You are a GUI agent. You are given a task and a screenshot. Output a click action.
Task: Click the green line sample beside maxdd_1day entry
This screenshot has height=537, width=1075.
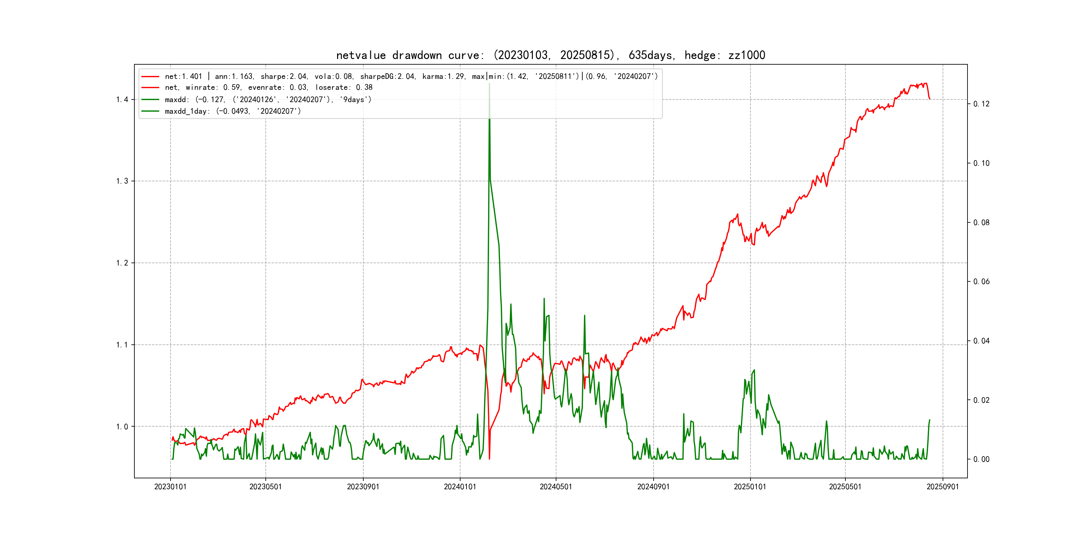click(x=150, y=111)
